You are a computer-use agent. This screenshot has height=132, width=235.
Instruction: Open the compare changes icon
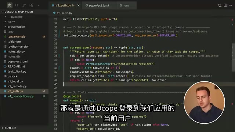point(220,5)
